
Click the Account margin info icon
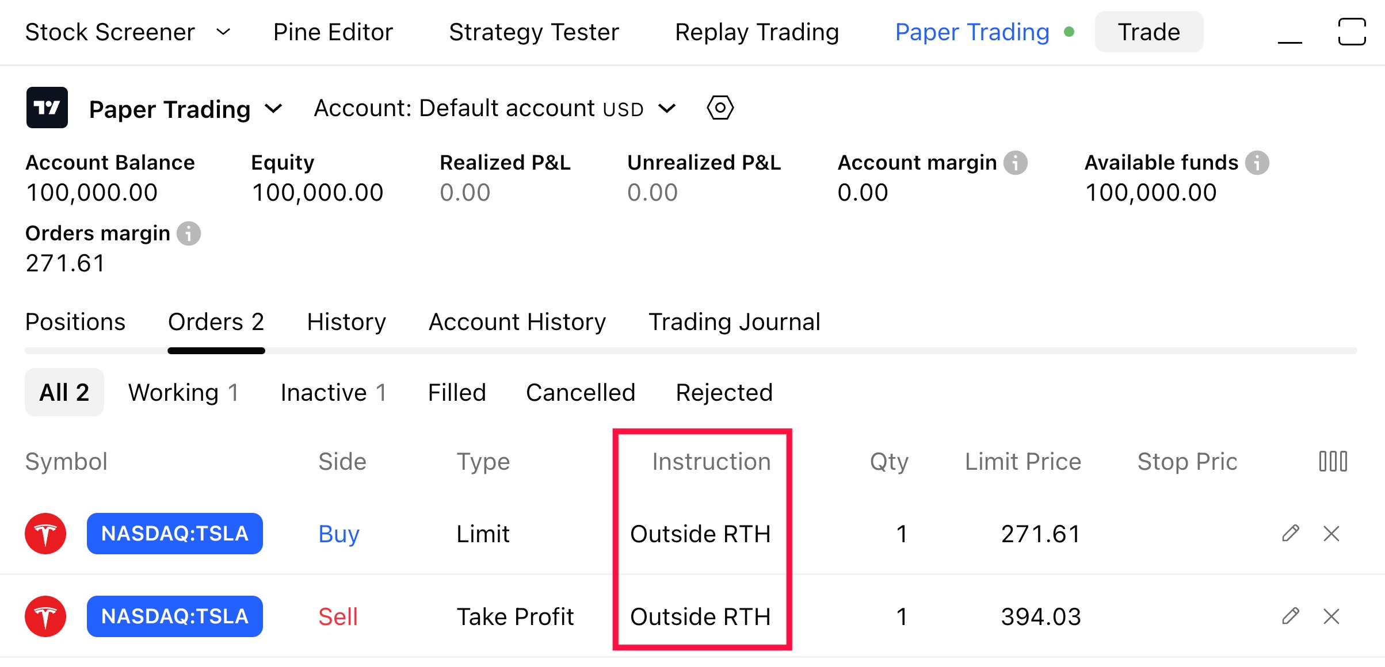click(1016, 163)
